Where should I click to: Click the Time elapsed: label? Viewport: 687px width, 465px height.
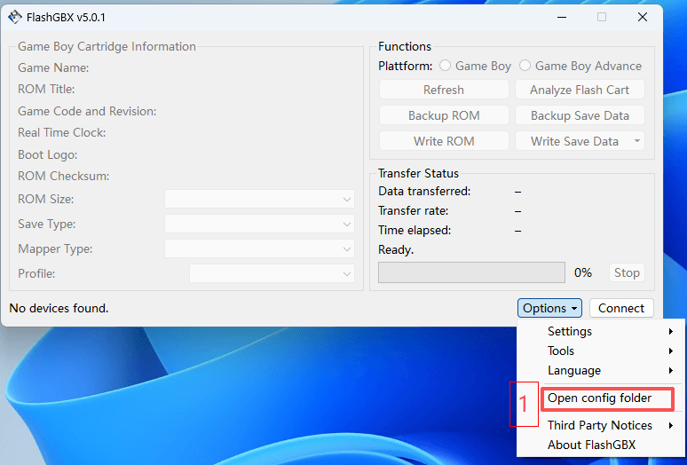[x=415, y=231]
